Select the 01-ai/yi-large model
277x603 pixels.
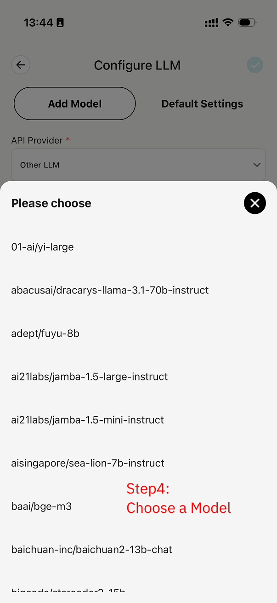[x=43, y=247]
